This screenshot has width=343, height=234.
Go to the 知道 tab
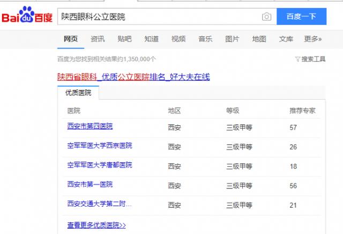click(151, 39)
